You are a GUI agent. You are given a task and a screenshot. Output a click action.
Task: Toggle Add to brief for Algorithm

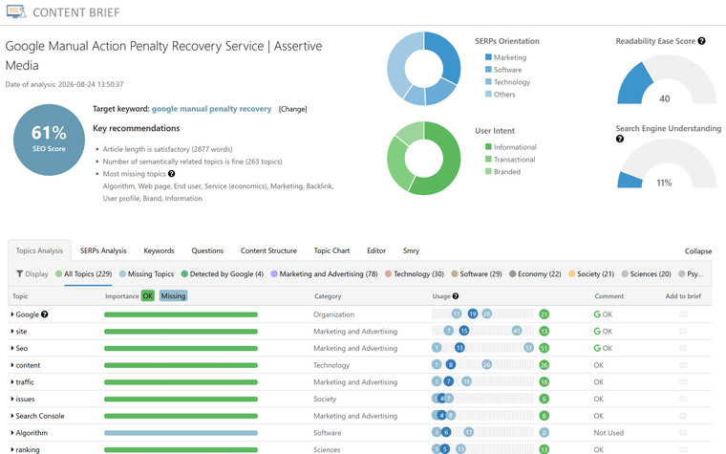683,433
